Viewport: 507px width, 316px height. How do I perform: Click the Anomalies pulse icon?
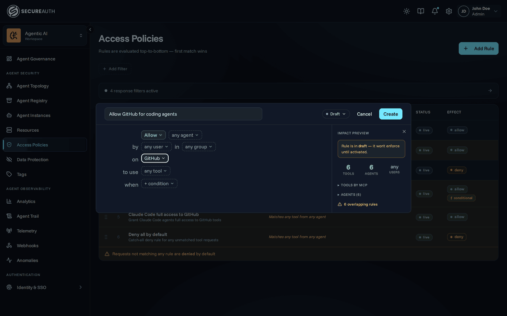pyautogui.click(x=9, y=260)
